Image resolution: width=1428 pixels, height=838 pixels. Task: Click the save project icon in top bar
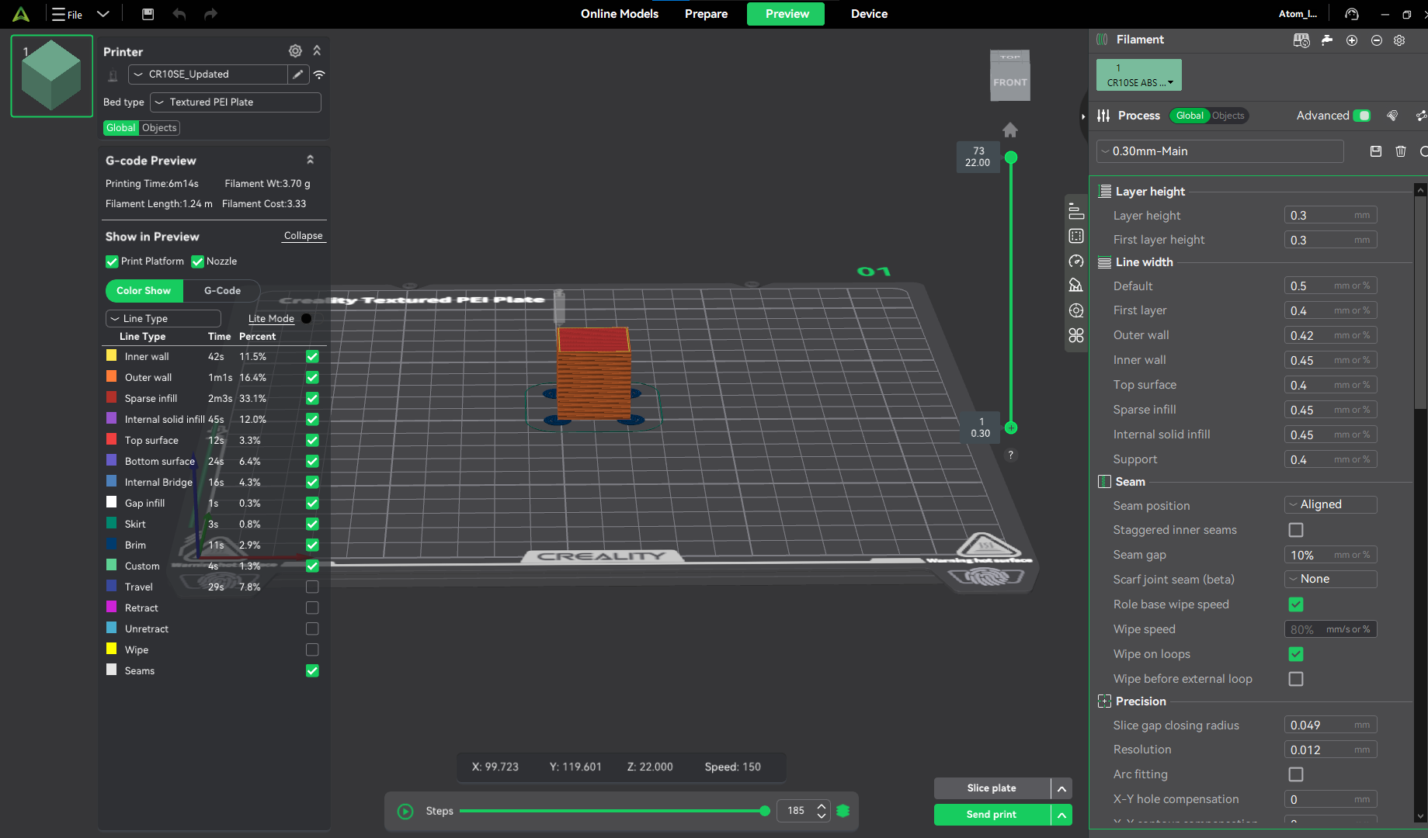[x=148, y=14]
